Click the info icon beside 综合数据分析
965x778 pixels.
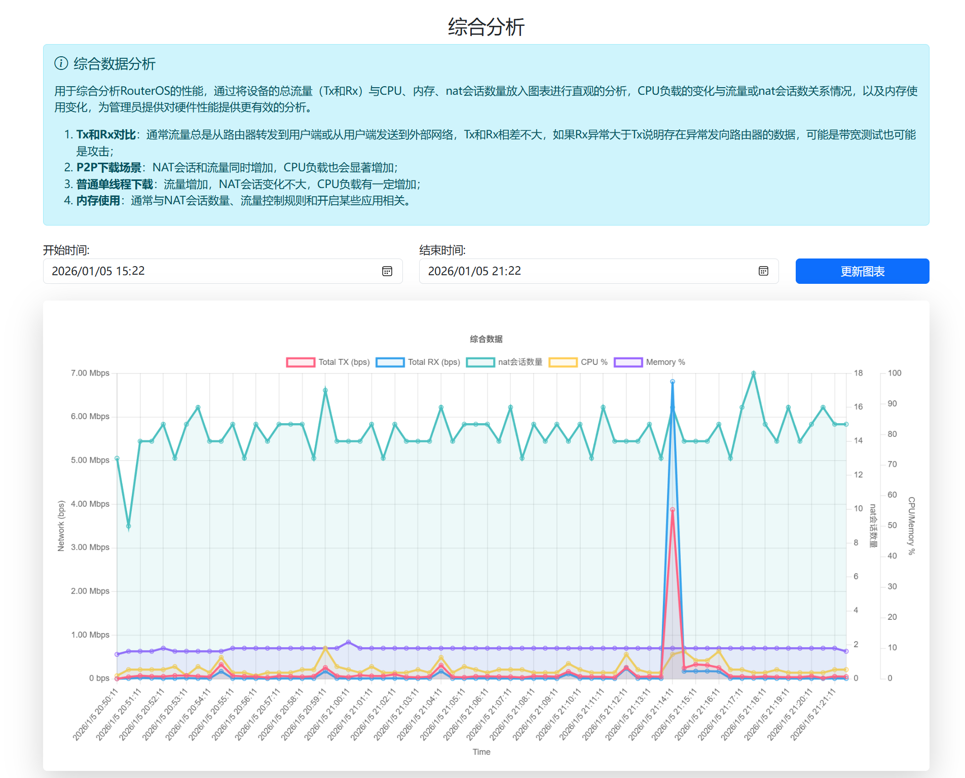(61, 63)
